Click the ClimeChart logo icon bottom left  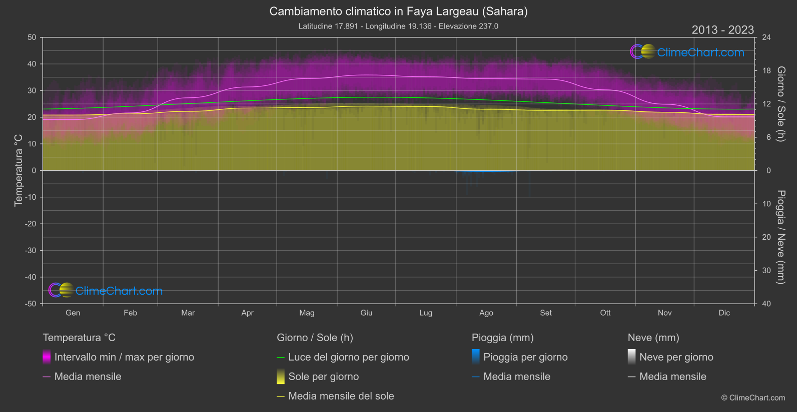pyautogui.click(x=61, y=290)
